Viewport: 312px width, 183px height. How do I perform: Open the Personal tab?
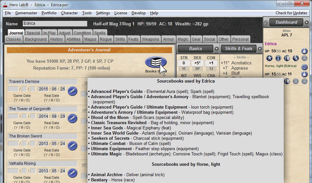(240, 39)
